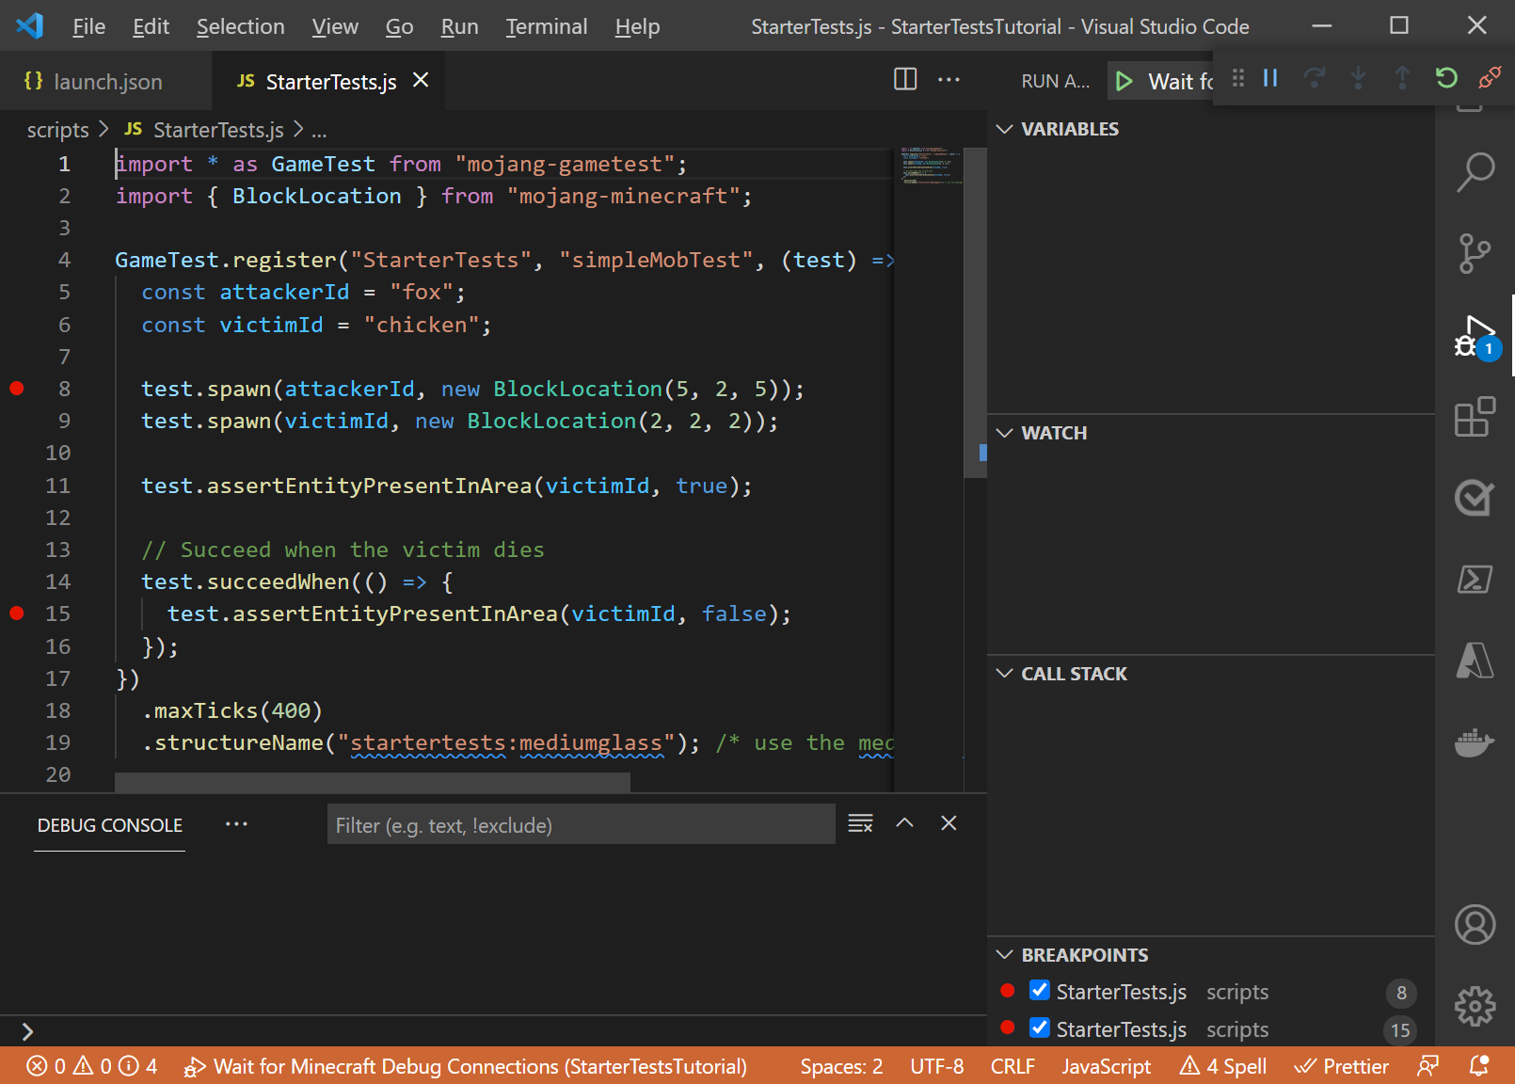Grab the debug toolbar drag handle
This screenshot has width=1515, height=1084.
click(1238, 78)
